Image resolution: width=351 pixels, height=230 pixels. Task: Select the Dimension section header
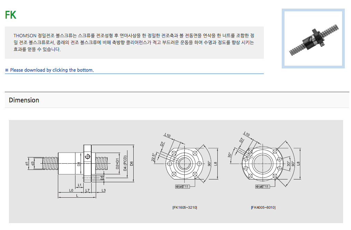pos(24,100)
